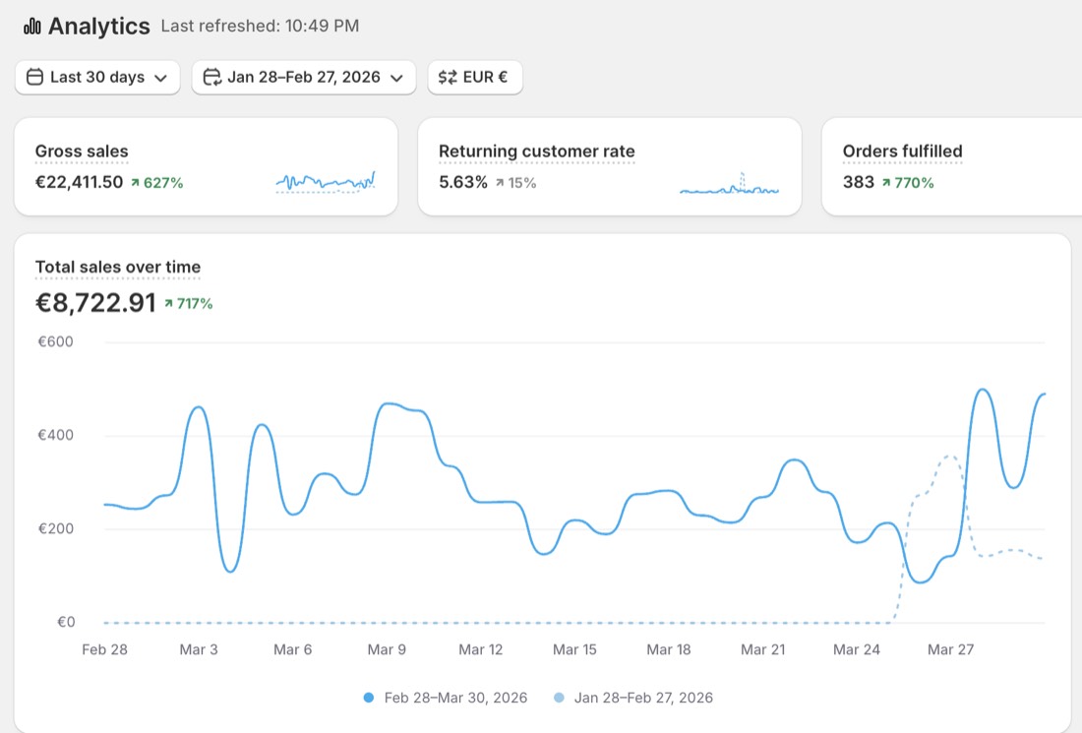Viewport: 1082px width, 733px height.
Task: Click the comparison calendar icon beside Jan 28–Feb 27
Action: click(211, 77)
